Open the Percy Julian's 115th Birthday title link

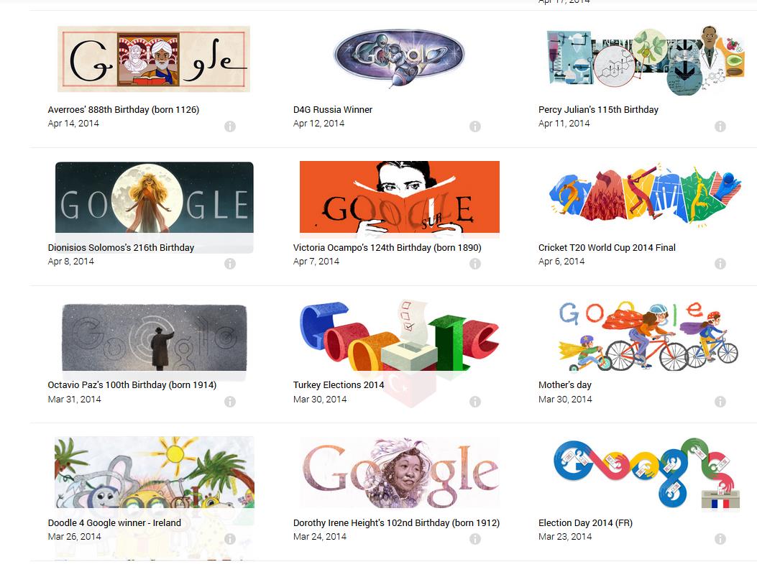click(x=598, y=109)
